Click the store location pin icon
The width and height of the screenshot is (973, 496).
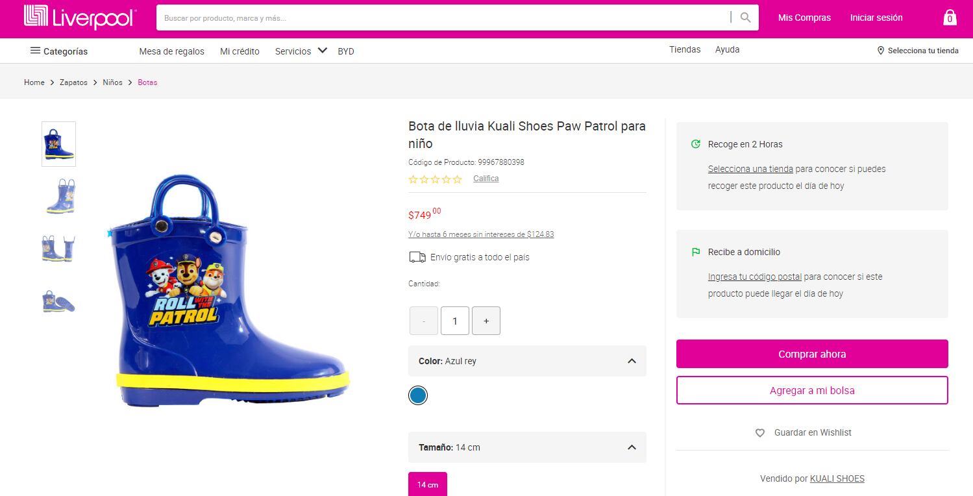pos(881,51)
